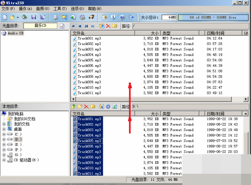Click the Save As icon
Viewport: 251px width, 185px height.
(43, 17)
